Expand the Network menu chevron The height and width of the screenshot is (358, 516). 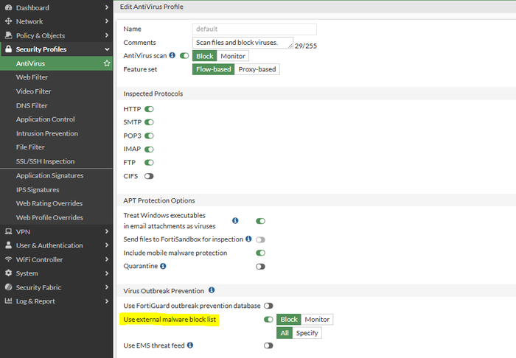(x=107, y=21)
